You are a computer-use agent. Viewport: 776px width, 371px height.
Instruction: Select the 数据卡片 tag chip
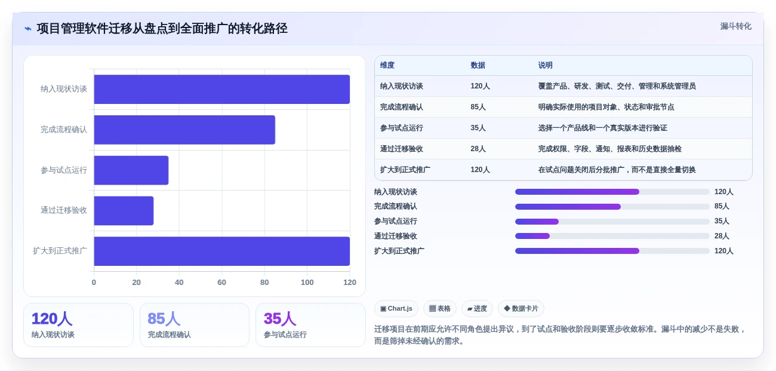pos(521,309)
